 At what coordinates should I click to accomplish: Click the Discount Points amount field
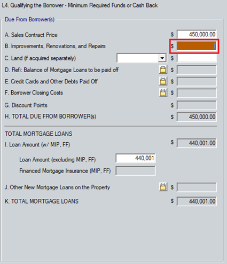coord(197,105)
